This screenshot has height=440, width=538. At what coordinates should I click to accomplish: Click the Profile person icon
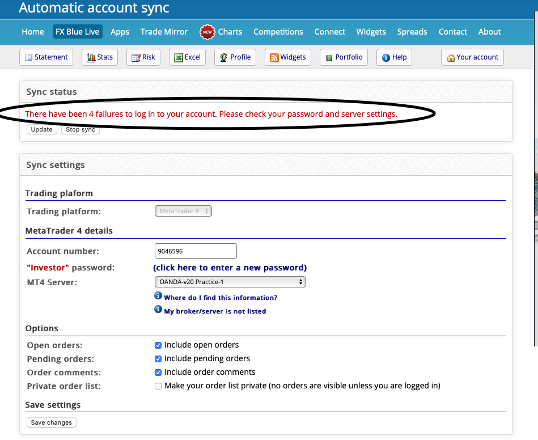(223, 58)
